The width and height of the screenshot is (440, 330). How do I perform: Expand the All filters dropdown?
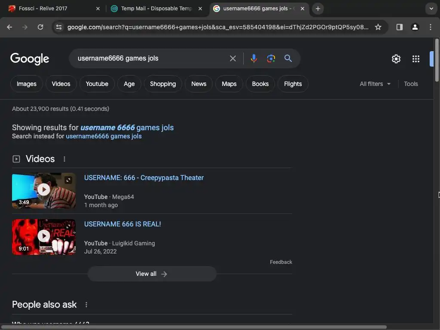pyautogui.click(x=375, y=84)
